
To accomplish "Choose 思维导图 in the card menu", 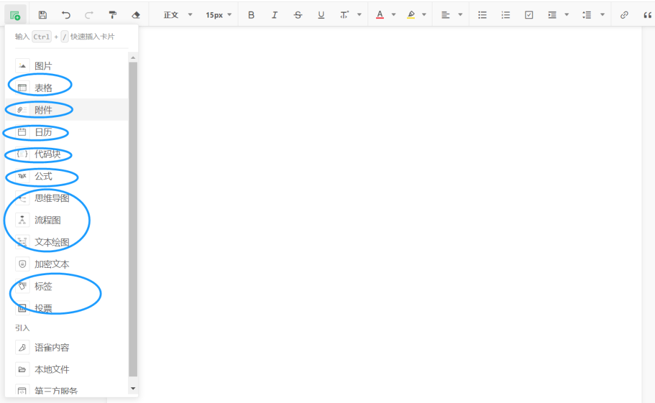I will (x=52, y=198).
